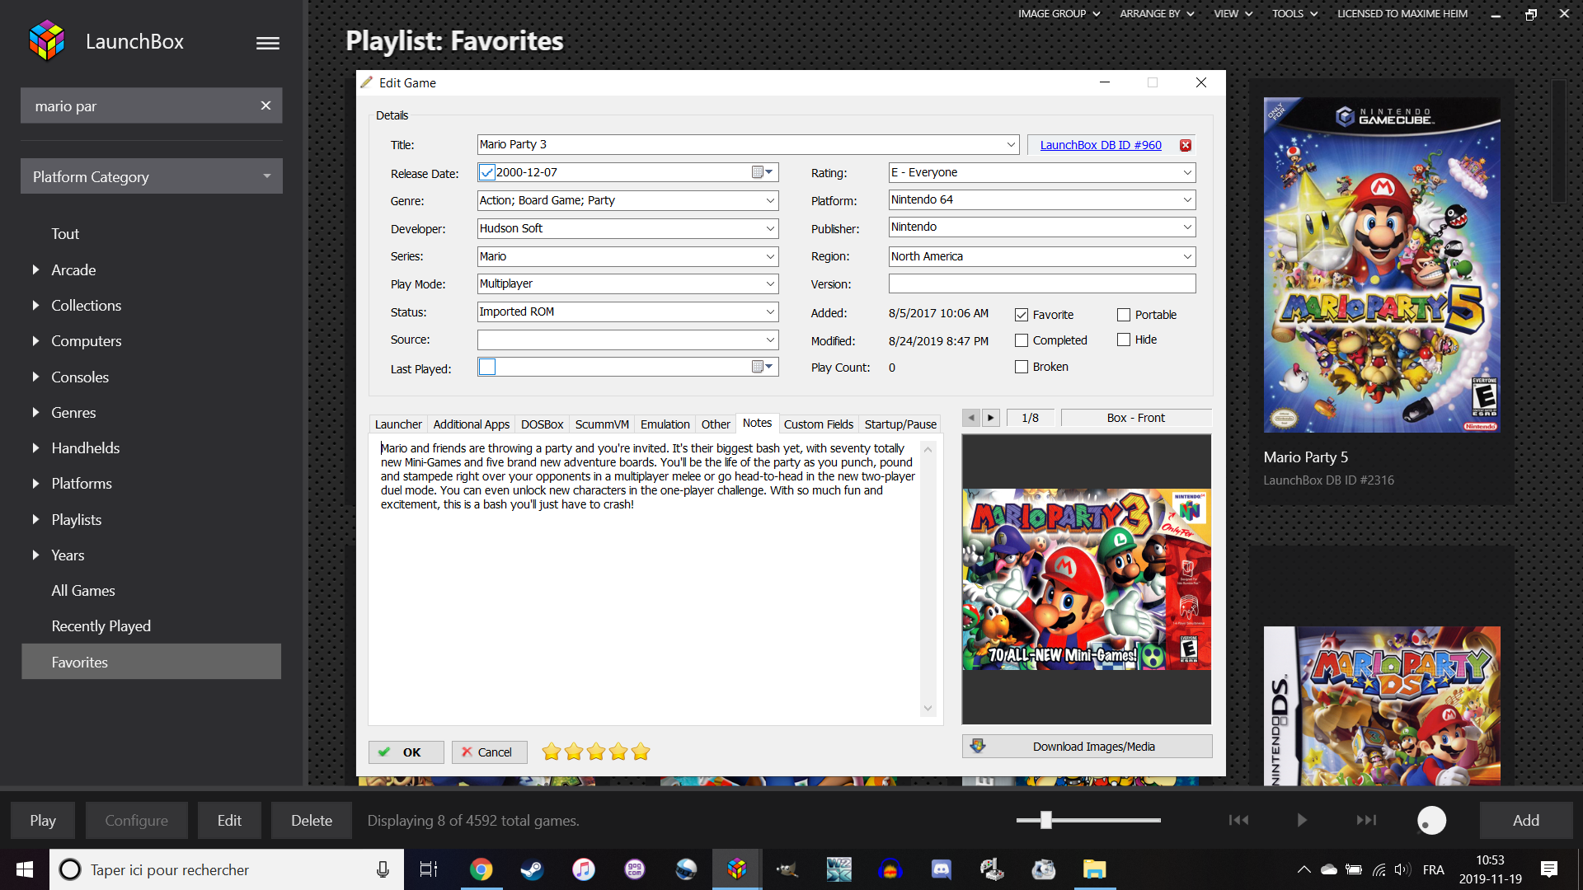Cancel the Edit Game dialog
The width and height of the screenshot is (1583, 890).
(489, 752)
